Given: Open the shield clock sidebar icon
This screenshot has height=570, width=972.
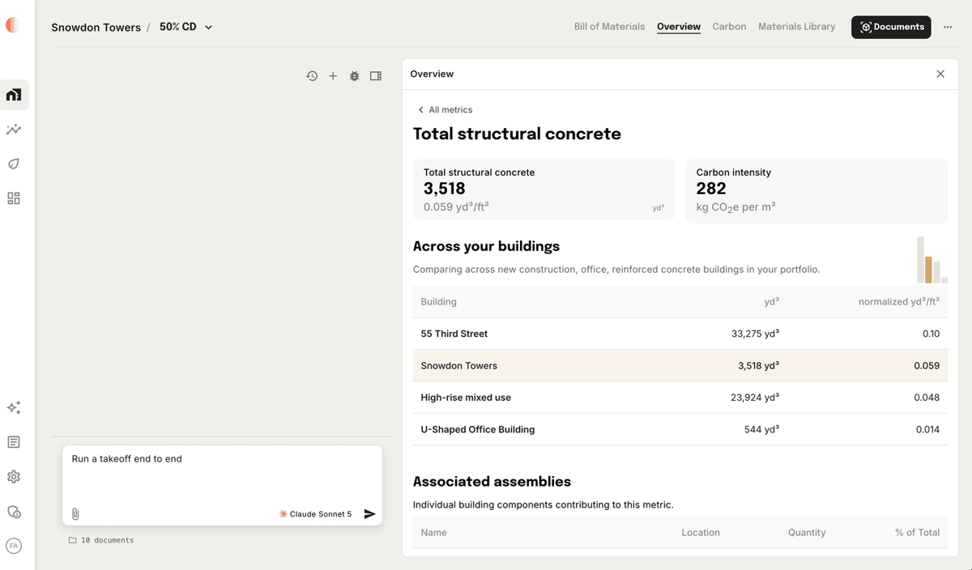Looking at the screenshot, I should [x=14, y=512].
